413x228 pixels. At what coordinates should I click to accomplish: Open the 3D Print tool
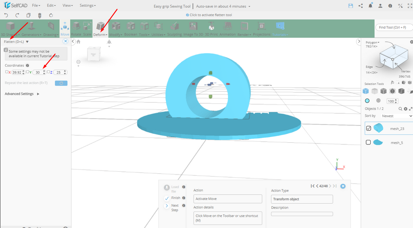click(x=211, y=29)
